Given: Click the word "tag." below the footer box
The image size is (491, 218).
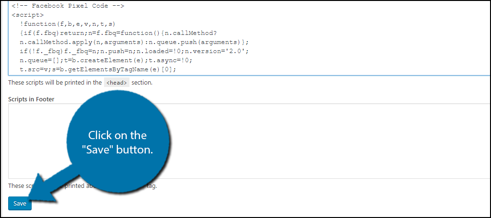Looking at the screenshot, I should pyautogui.click(x=152, y=185).
